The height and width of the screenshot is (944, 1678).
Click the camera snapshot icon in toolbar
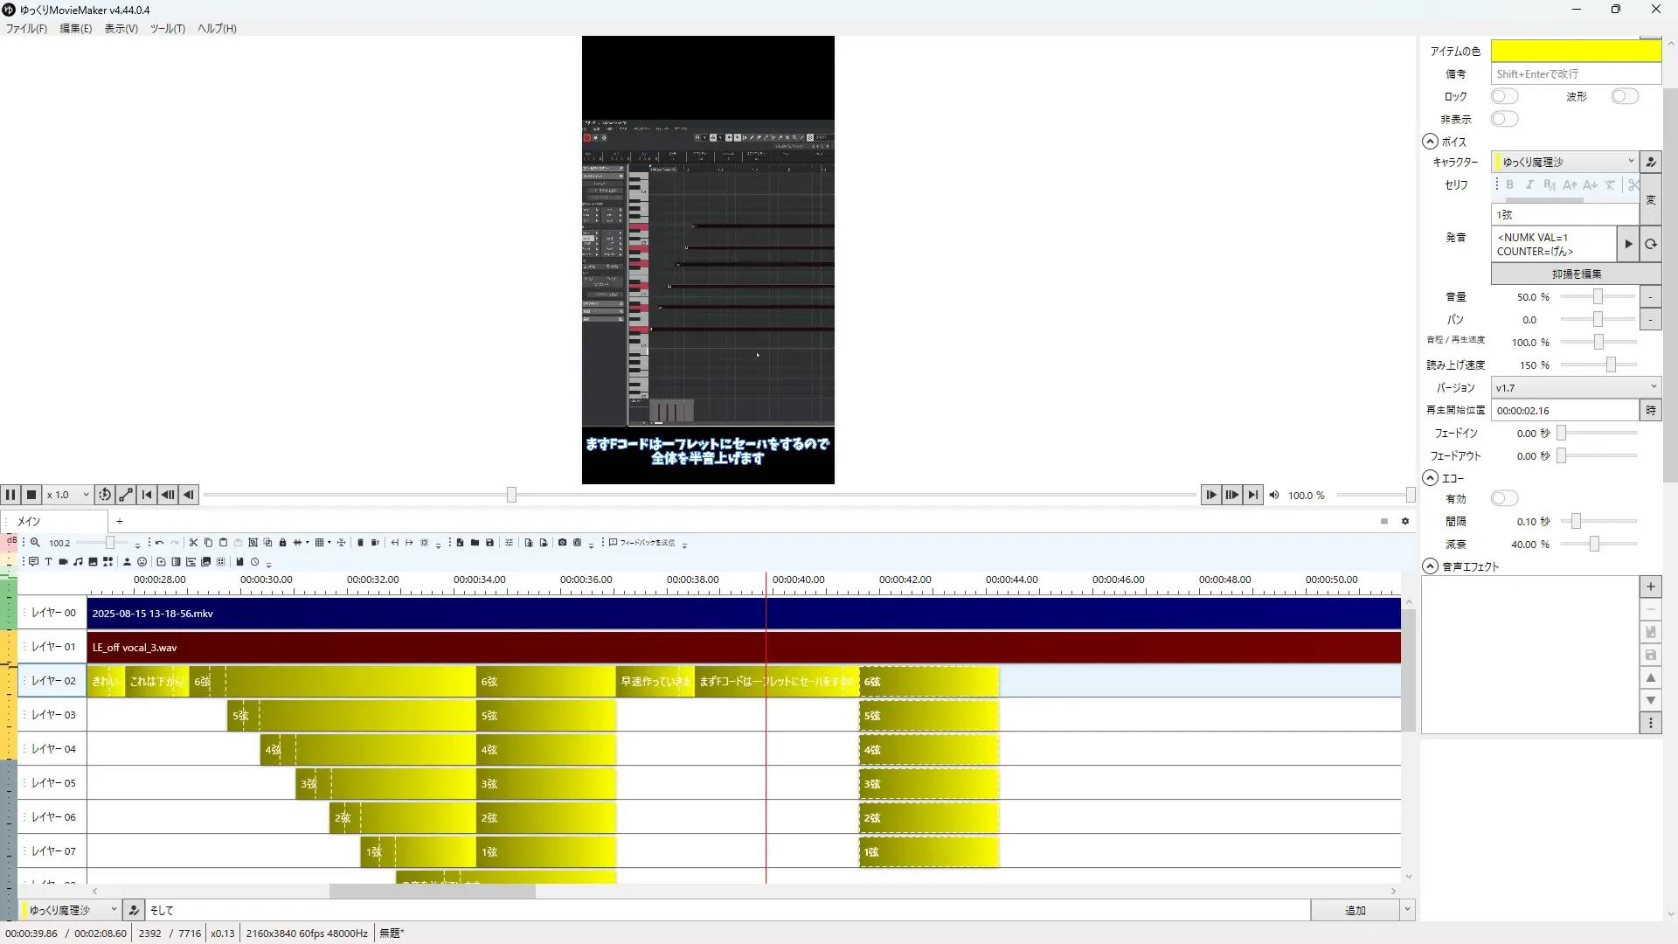point(562,543)
